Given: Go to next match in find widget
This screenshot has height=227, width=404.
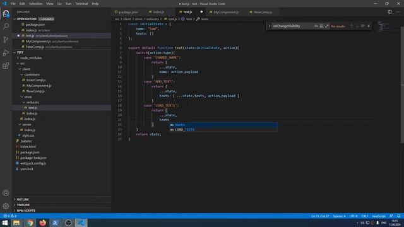Looking at the screenshot, I should coord(357,26).
